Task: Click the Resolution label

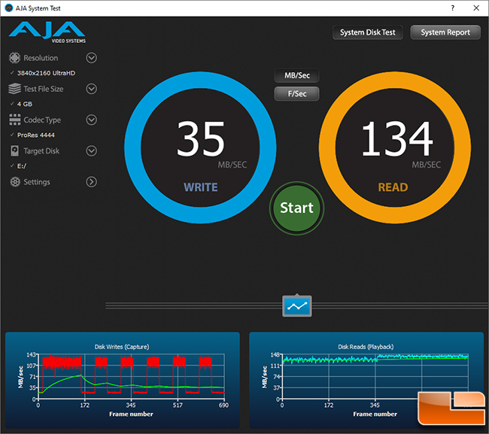Action: [x=41, y=58]
